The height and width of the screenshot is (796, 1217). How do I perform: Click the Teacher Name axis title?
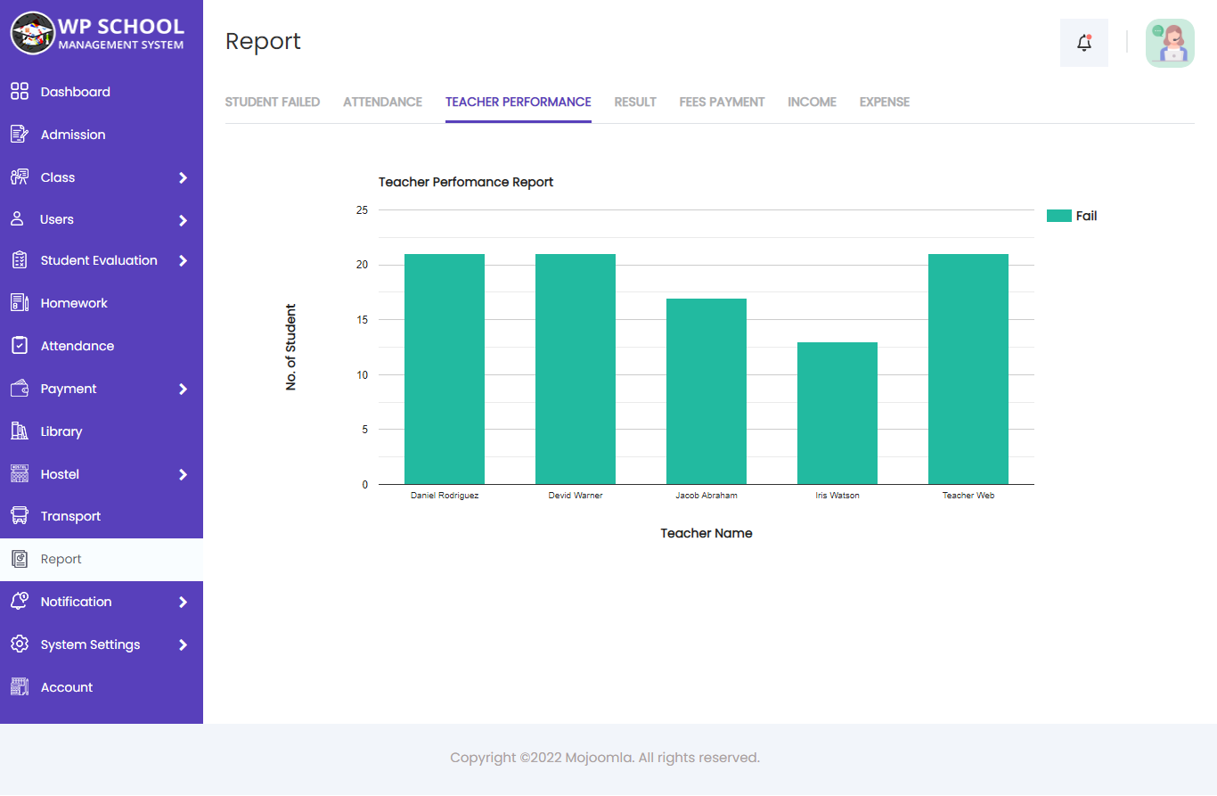coord(707,533)
